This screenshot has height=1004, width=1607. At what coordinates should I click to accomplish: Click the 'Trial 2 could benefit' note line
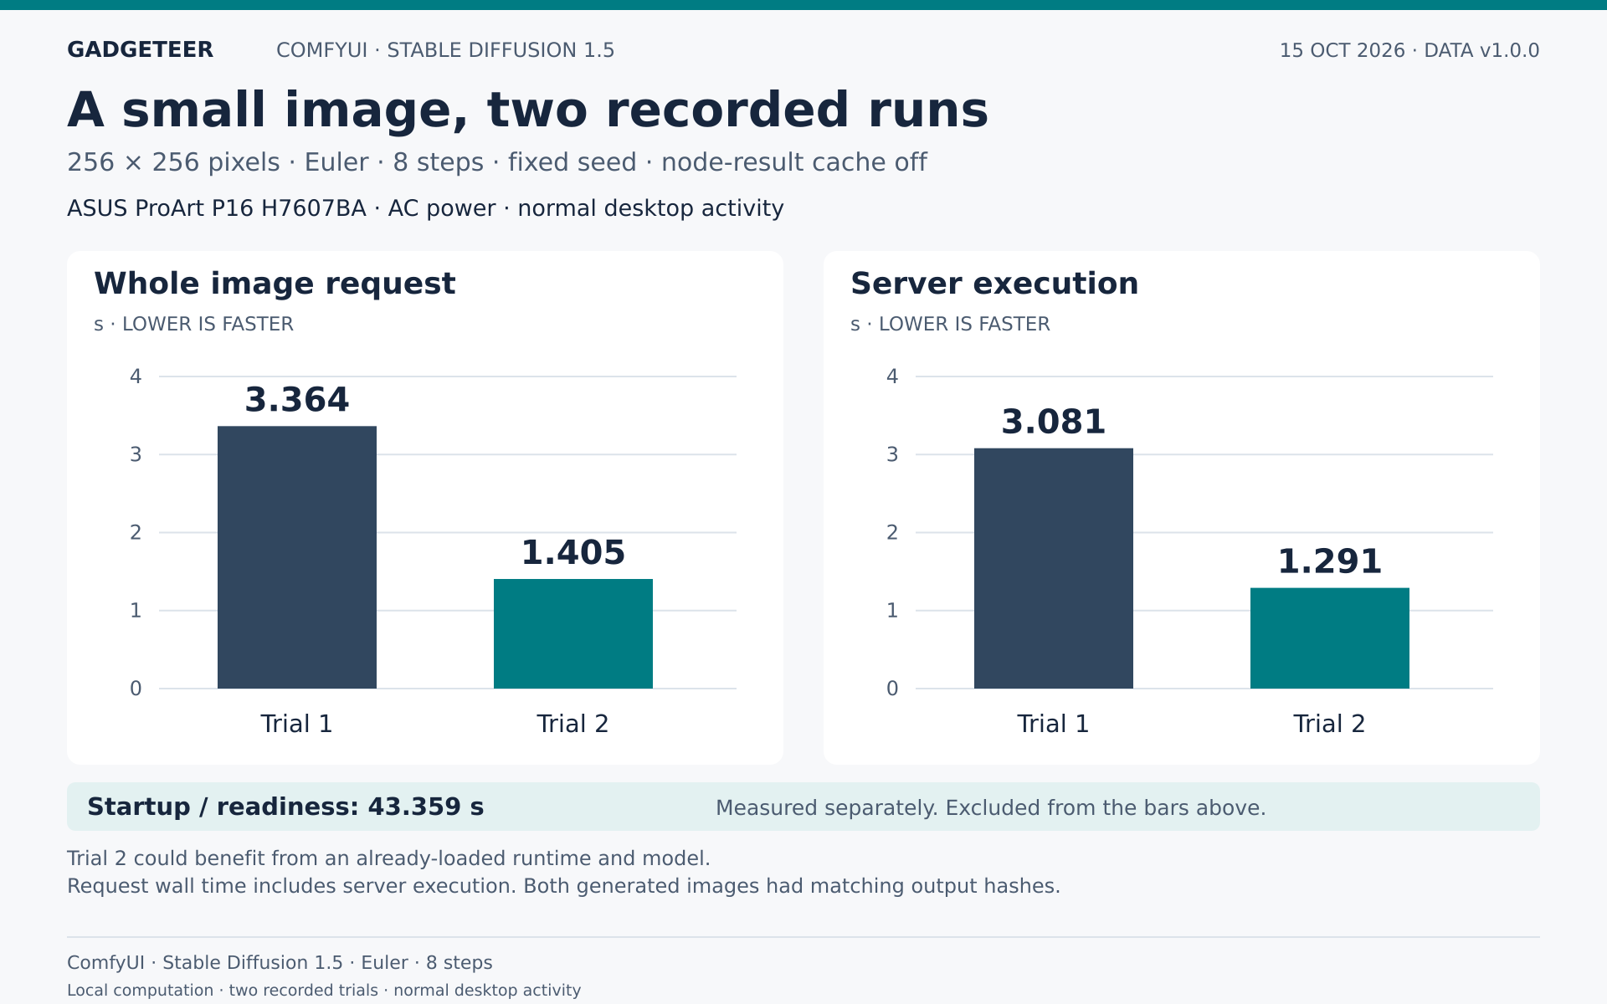pyautogui.click(x=388, y=859)
